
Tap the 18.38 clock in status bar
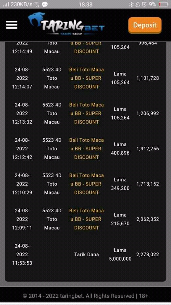[x=85, y=4]
